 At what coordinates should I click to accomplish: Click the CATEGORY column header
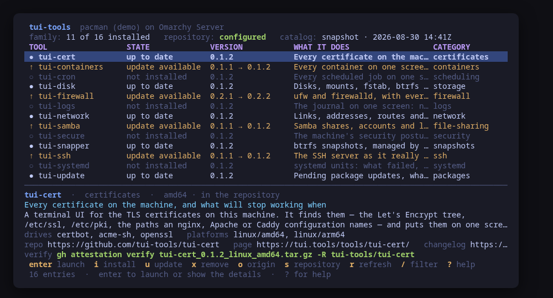(451, 47)
